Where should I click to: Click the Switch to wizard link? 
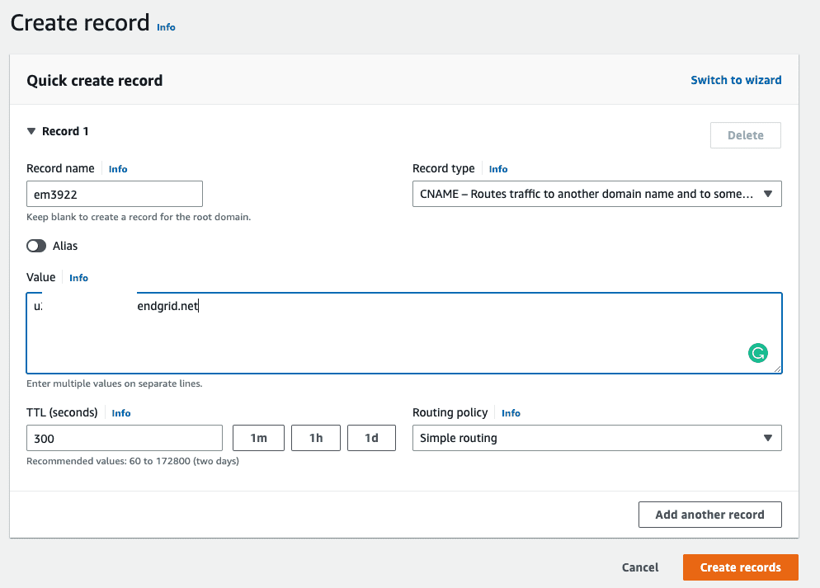click(x=735, y=80)
